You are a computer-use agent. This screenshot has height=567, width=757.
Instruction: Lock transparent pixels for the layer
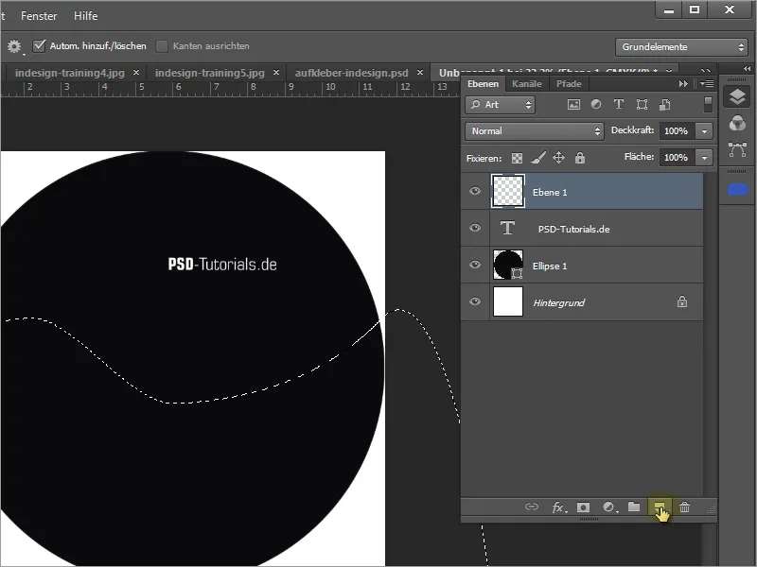tap(517, 158)
